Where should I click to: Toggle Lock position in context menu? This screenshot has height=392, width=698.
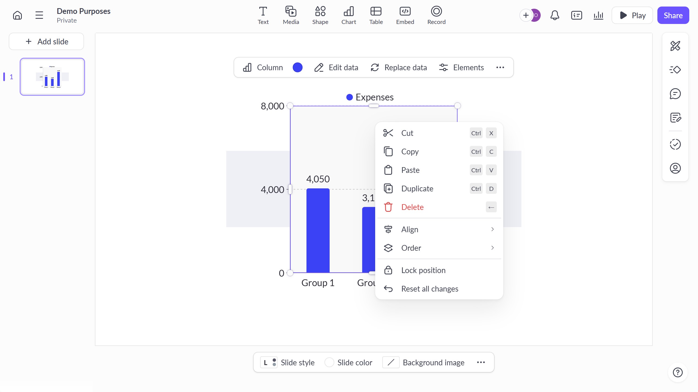coord(423,270)
